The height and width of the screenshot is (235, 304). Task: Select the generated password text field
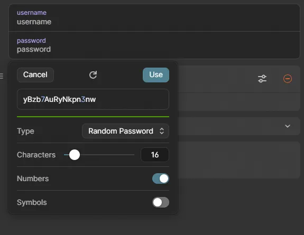(93, 99)
